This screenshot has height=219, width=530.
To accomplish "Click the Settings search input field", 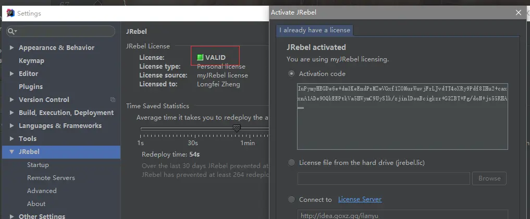I will 61,31.
